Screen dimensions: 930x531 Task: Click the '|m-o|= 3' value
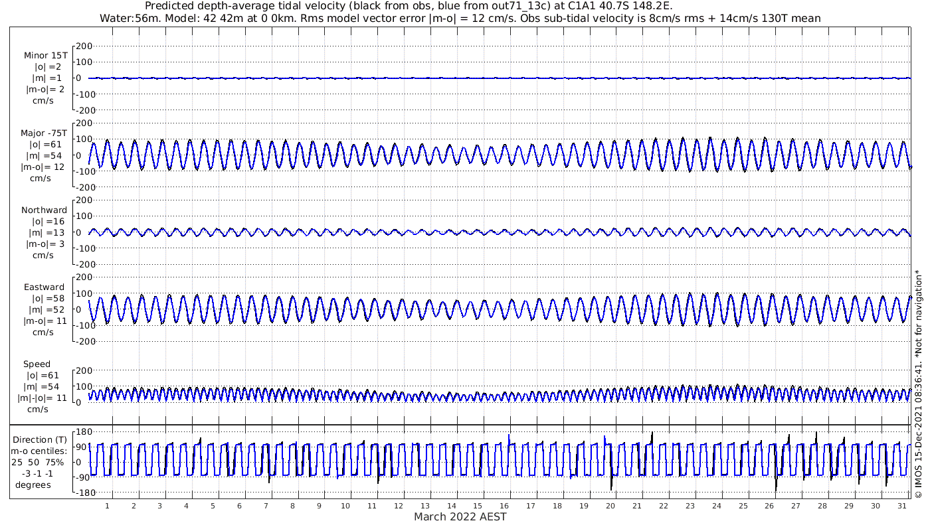pyautogui.click(x=45, y=244)
